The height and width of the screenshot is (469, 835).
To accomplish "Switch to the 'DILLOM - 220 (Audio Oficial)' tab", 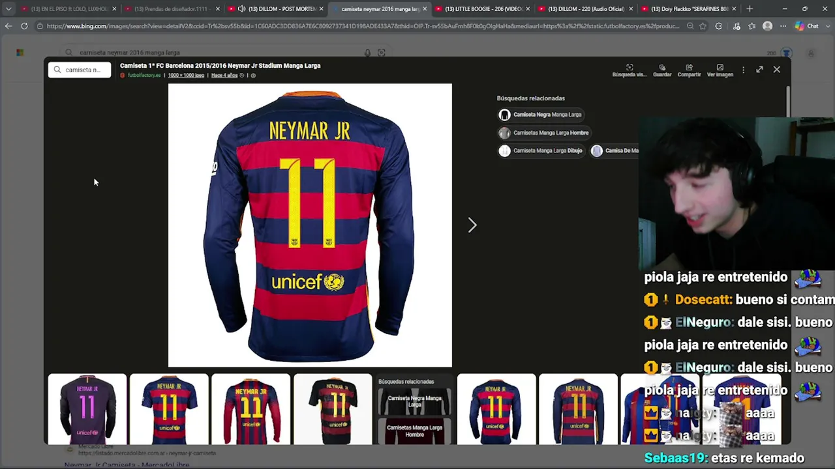I will pyautogui.click(x=586, y=9).
